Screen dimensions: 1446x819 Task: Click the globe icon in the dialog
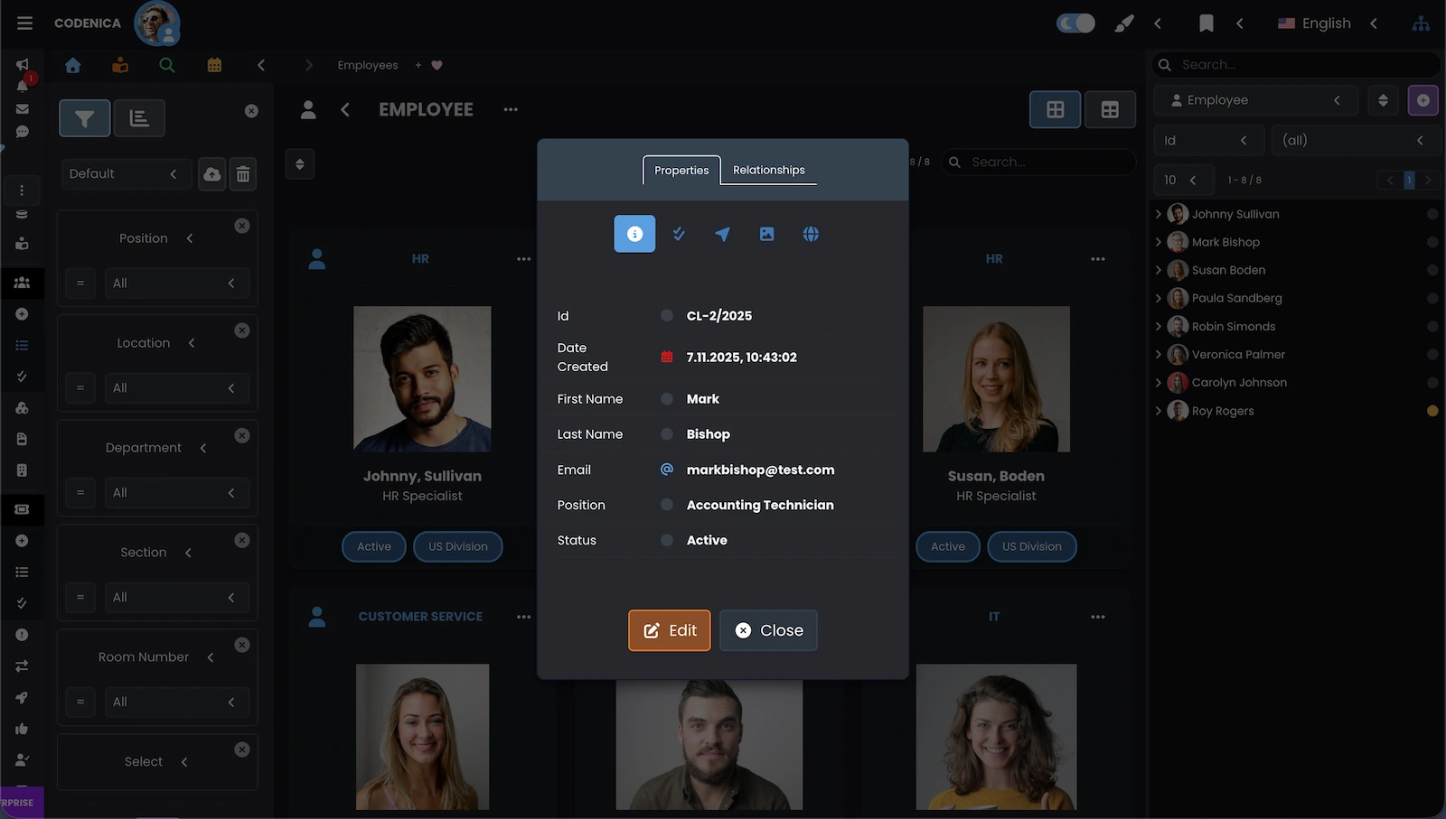tap(811, 234)
